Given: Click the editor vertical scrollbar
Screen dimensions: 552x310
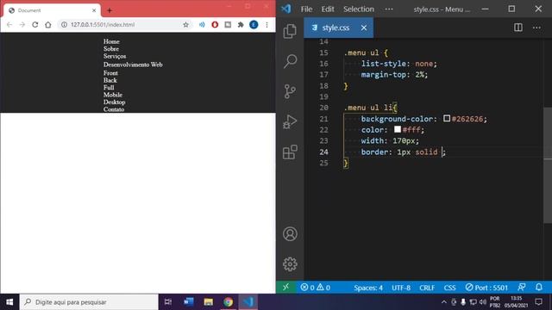Looking at the screenshot, I should (548, 165).
